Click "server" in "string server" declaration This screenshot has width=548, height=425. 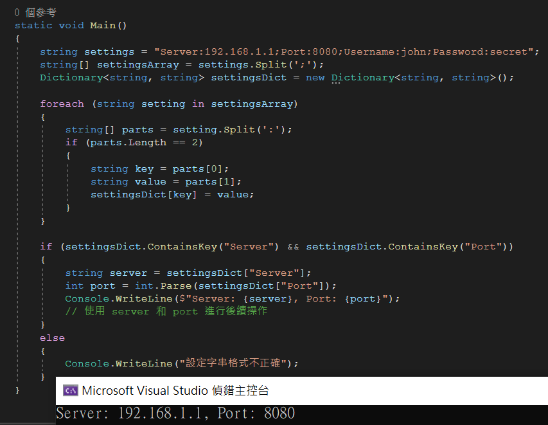click(x=128, y=273)
